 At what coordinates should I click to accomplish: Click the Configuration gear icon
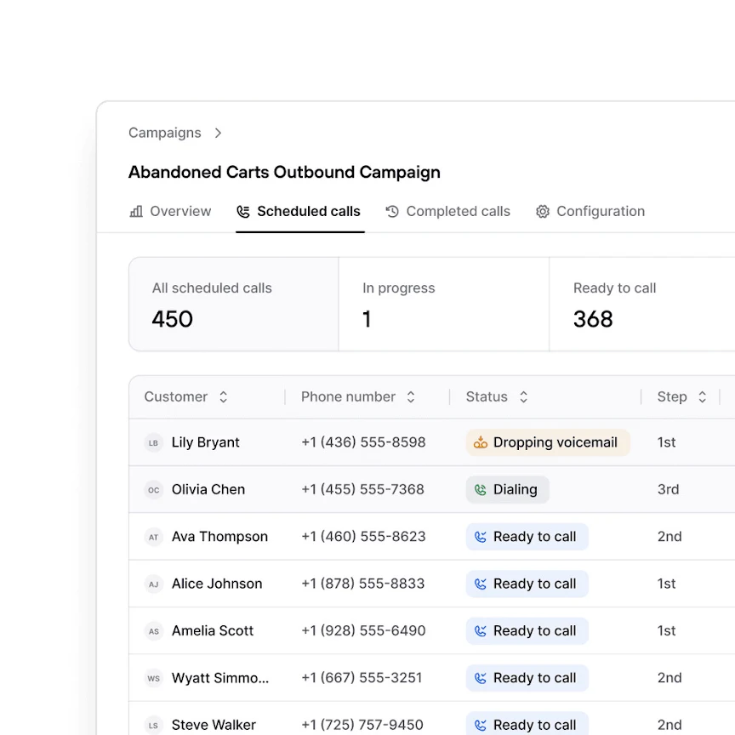tap(543, 212)
